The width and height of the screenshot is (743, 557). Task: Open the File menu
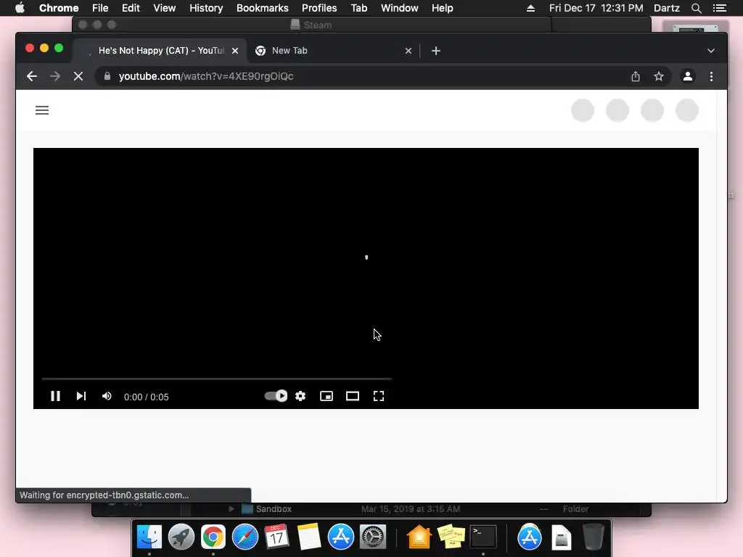(x=100, y=8)
